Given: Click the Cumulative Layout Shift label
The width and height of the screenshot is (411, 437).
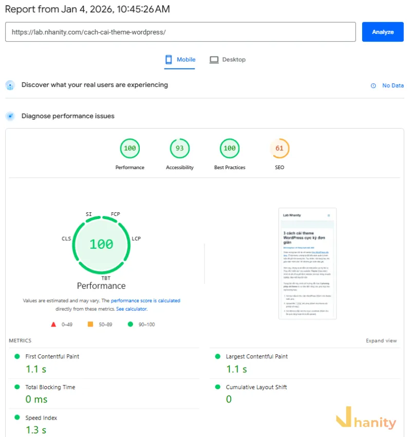Looking at the screenshot, I should coord(256,387).
